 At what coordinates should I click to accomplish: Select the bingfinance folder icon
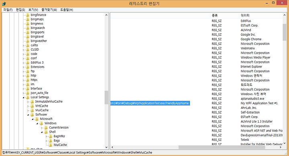(28, 15)
